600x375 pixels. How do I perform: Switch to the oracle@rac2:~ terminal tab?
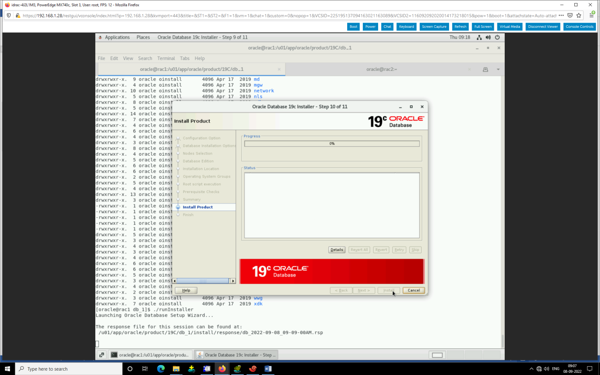[382, 69]
